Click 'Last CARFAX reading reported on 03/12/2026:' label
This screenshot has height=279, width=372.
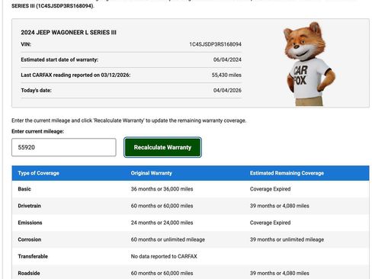[75, 75]
